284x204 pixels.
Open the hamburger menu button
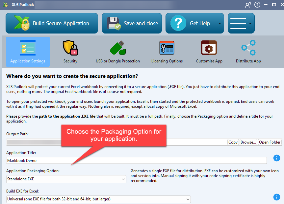point(241,23)
